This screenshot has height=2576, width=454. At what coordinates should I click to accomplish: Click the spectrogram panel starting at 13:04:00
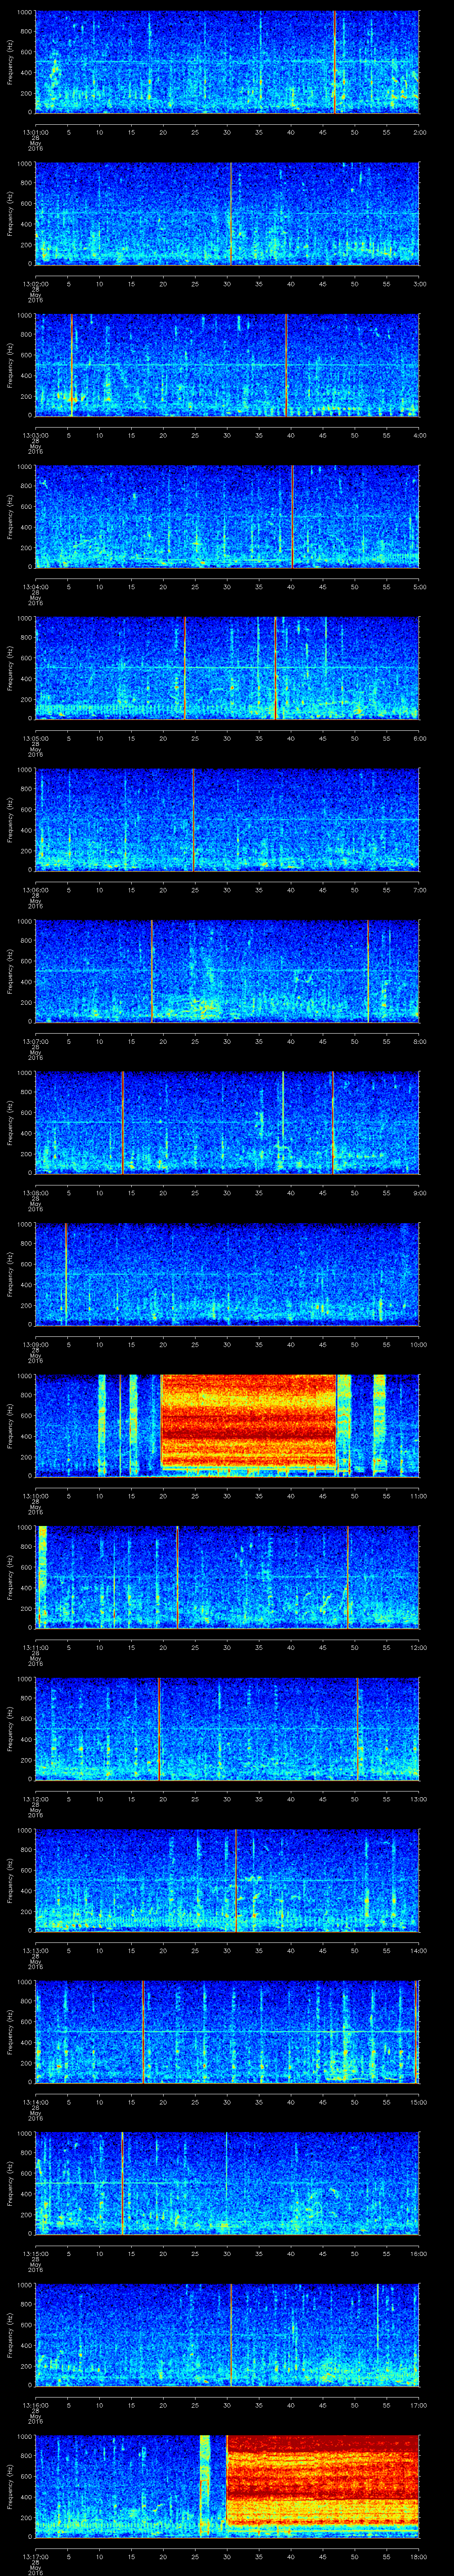coord(227,517)
